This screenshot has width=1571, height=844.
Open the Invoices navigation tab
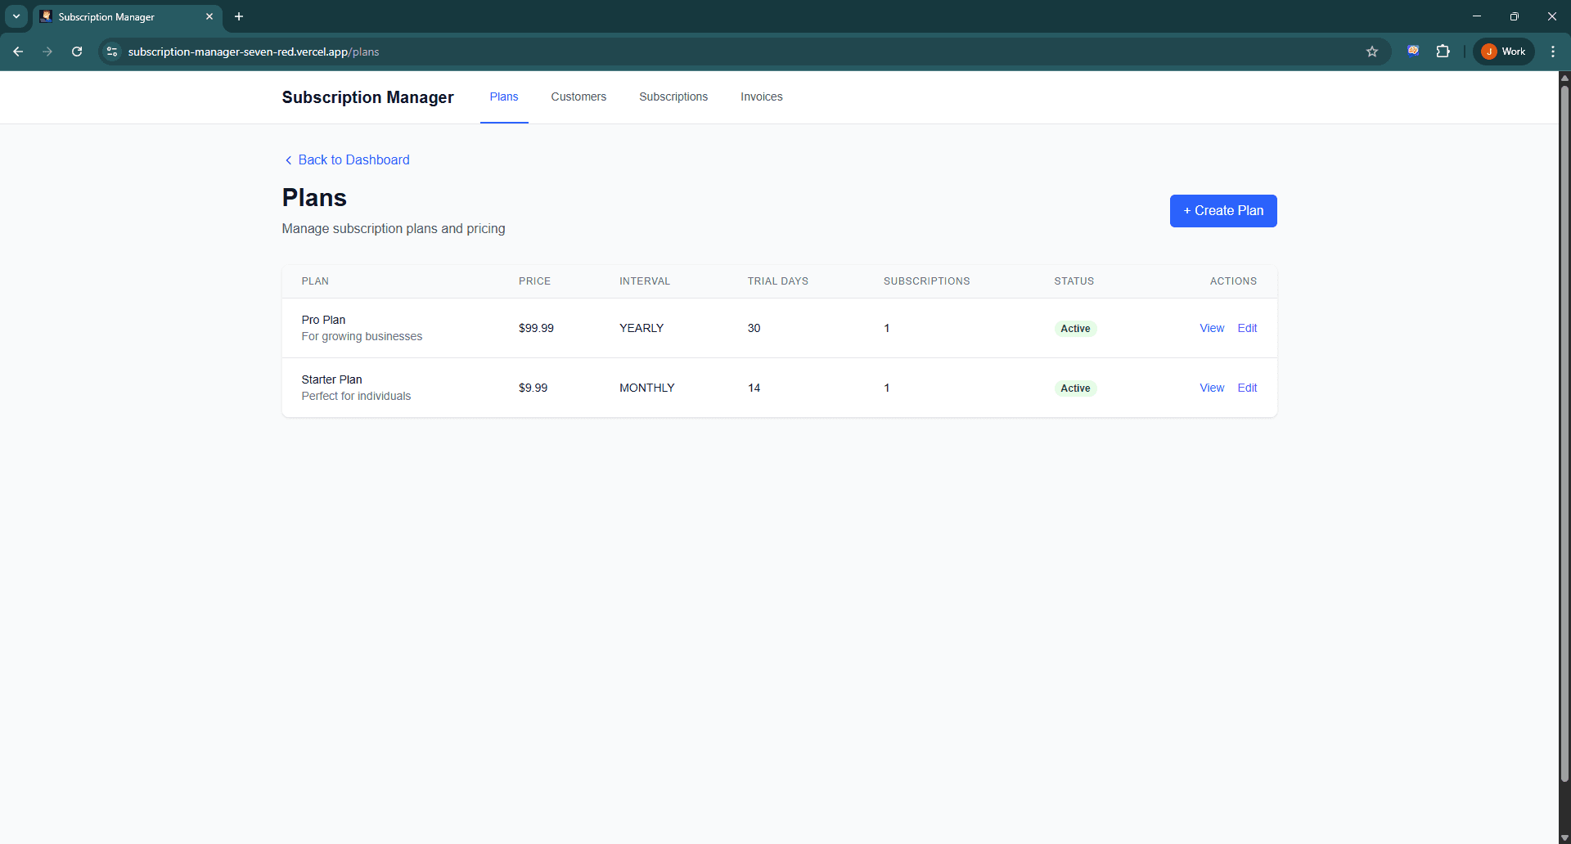coord(761,97)
